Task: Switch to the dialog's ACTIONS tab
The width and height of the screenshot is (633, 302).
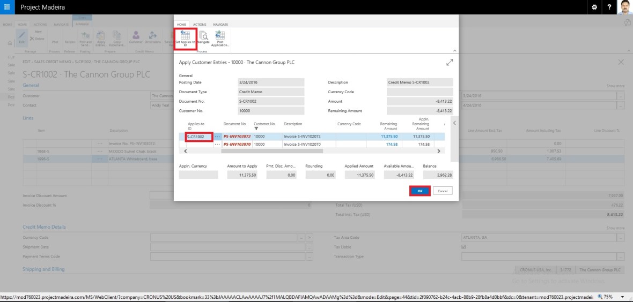Action: point(200,25)
